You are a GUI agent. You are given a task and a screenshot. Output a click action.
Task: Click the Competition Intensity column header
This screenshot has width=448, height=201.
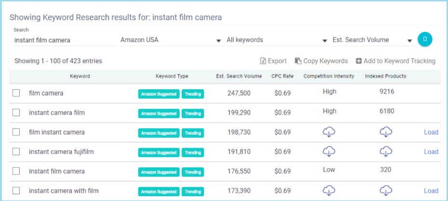[x=329, y=76]
